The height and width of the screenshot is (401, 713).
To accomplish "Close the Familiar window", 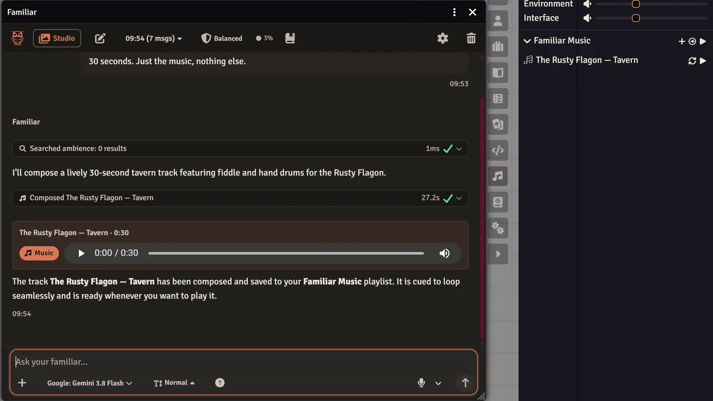I will [x=472, y=12].
